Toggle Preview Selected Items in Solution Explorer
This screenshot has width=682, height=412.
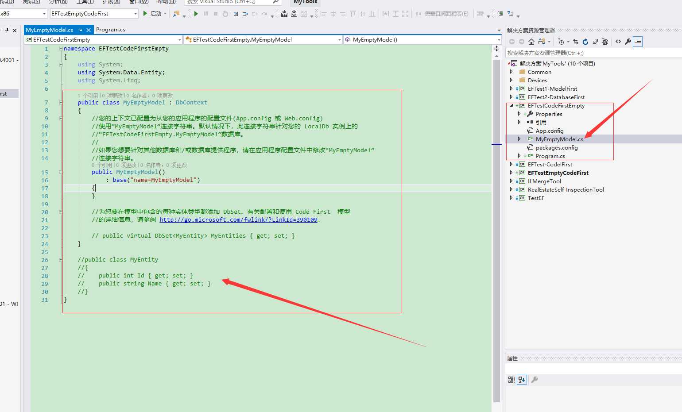point(638,42)
